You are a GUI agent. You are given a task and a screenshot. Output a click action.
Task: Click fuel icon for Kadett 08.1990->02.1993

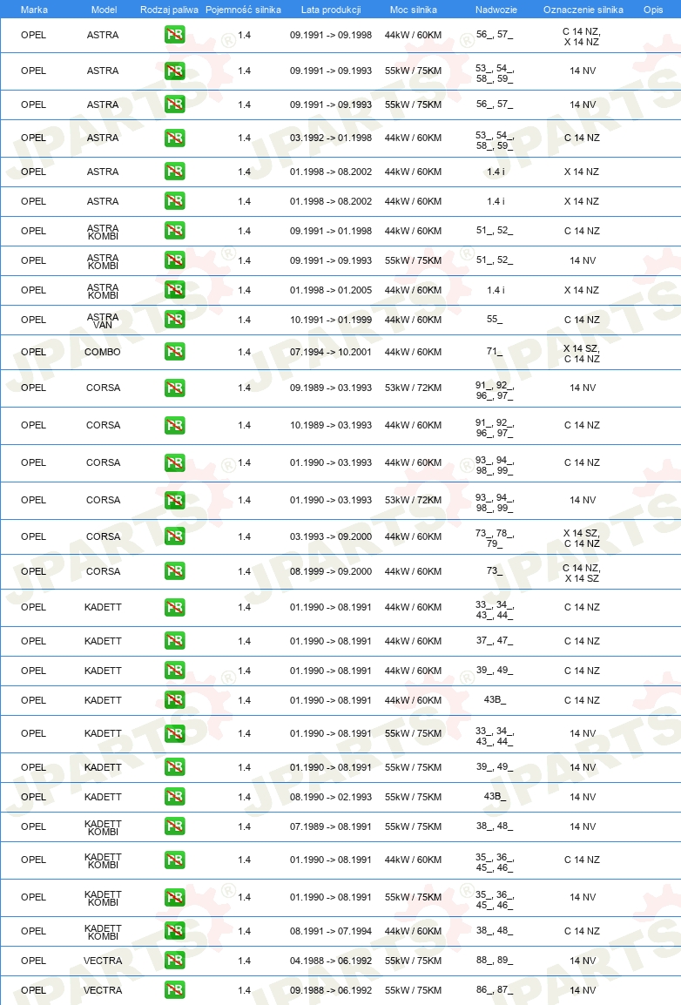click(174, 797)
